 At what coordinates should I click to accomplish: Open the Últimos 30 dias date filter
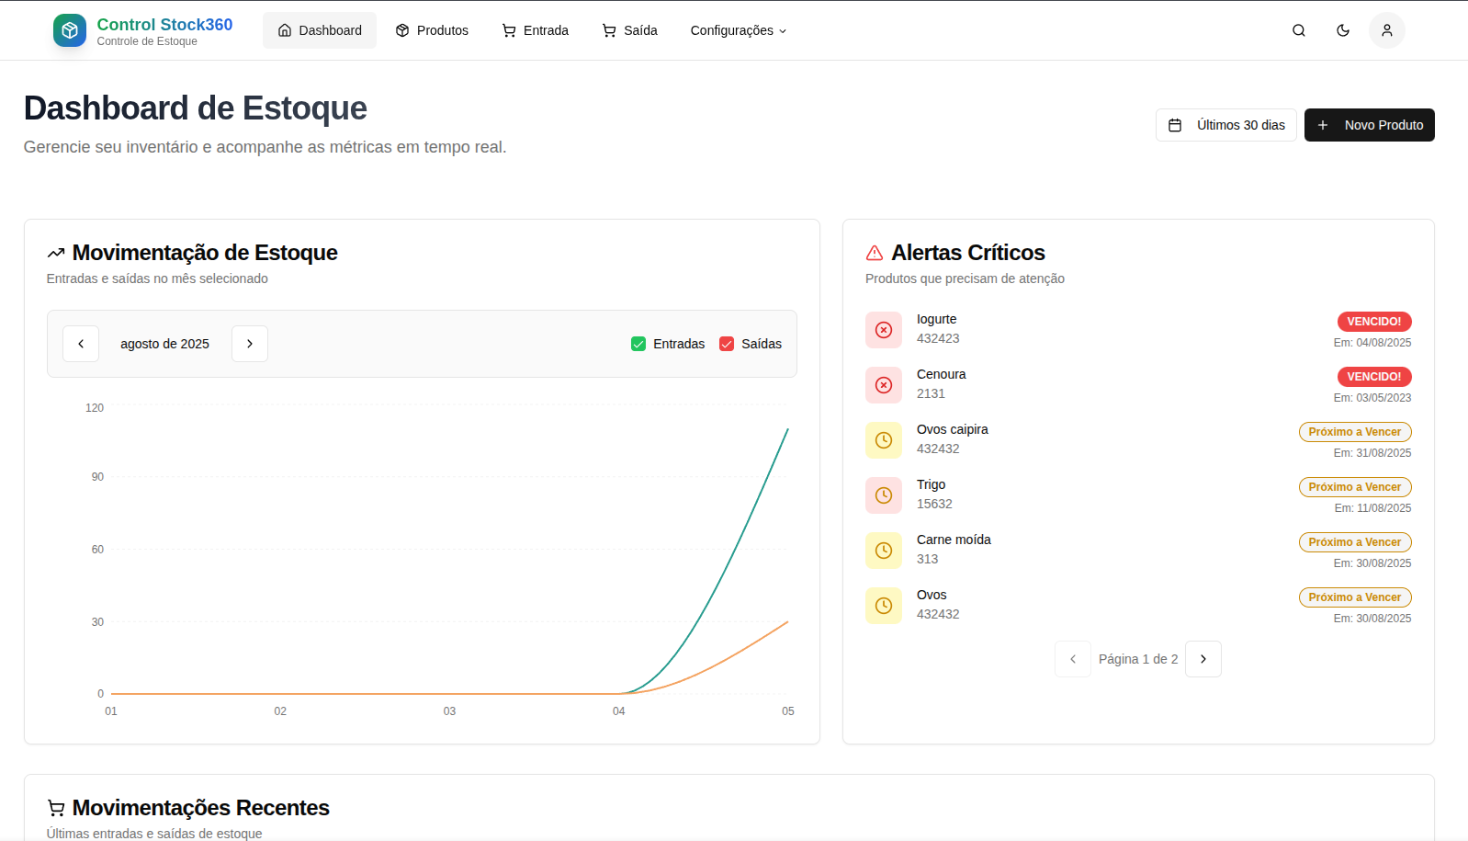click(x=1225, y=125)
